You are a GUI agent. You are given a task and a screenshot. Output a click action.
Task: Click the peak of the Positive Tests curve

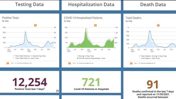click(x=26, y=32)
